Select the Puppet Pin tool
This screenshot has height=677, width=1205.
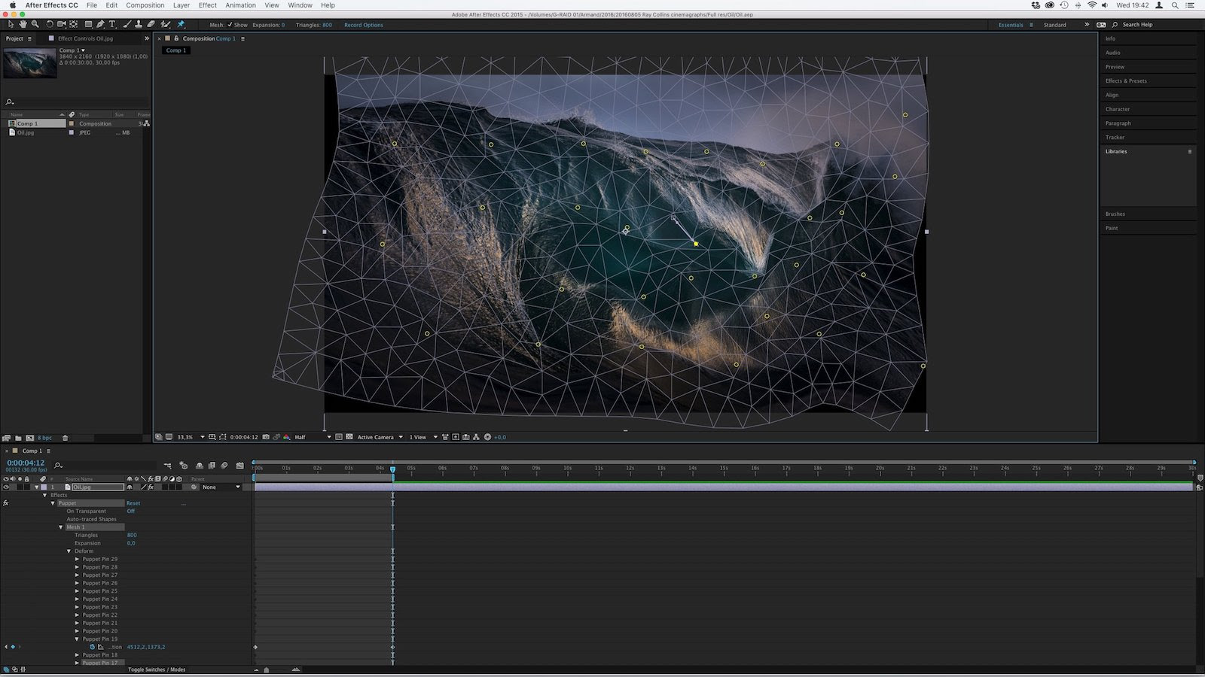coord(181,24)
